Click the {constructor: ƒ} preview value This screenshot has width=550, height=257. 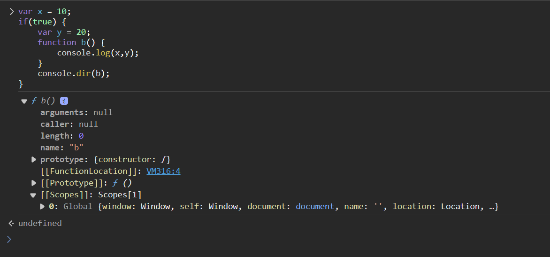(132, 159)
